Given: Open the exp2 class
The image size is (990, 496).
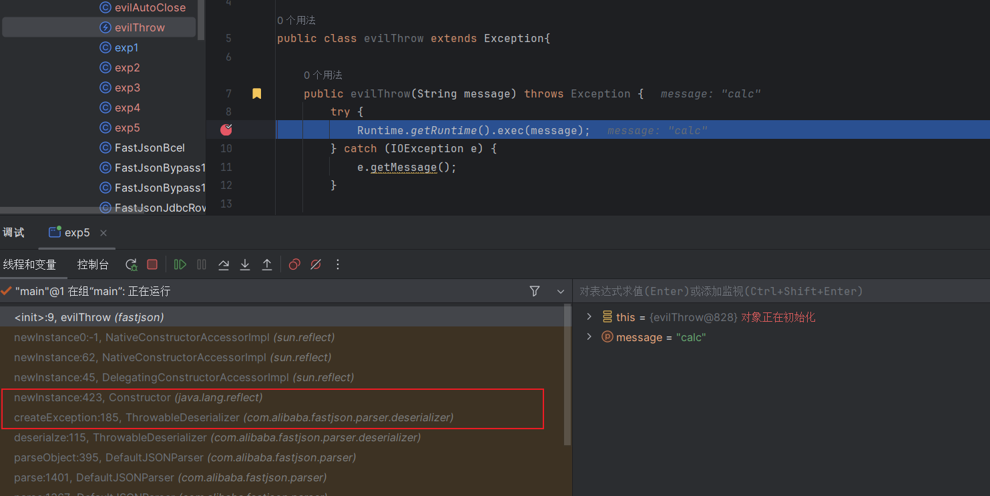Looking at the screenshot, I should (x=127, y=67).
